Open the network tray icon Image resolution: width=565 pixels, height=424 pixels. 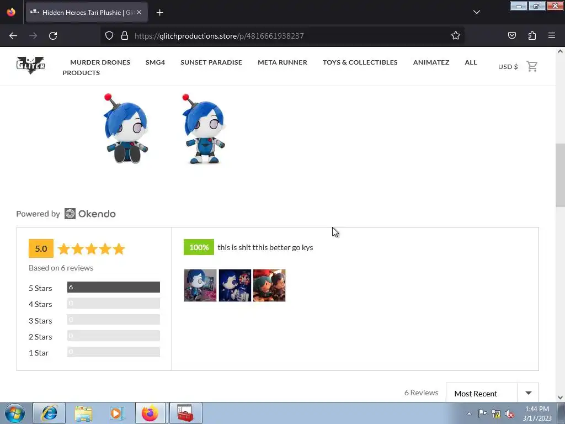pos(496,414)
